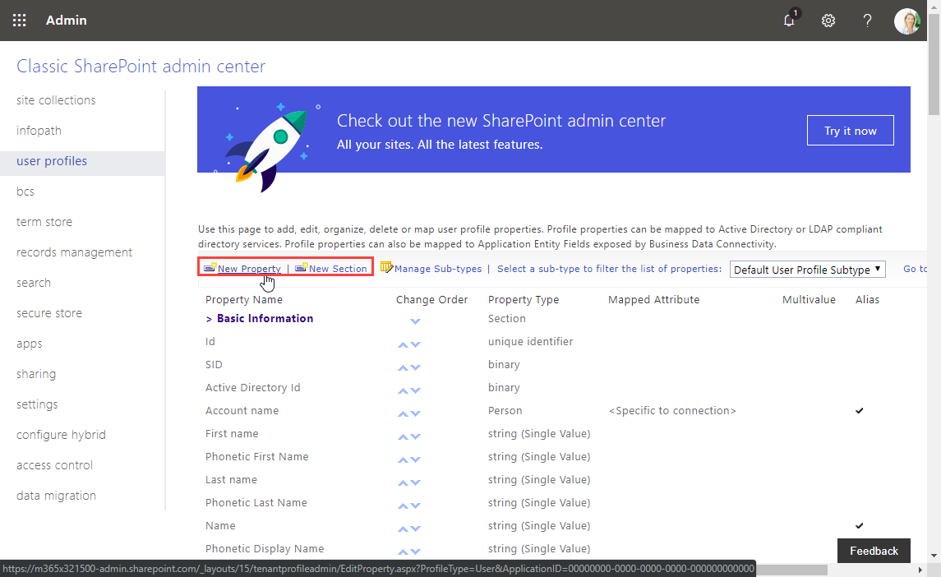Open settings in sidebar

[x=37, y=404]
